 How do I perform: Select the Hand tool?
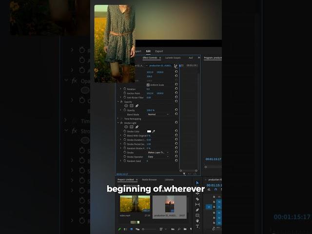(197, 221)
